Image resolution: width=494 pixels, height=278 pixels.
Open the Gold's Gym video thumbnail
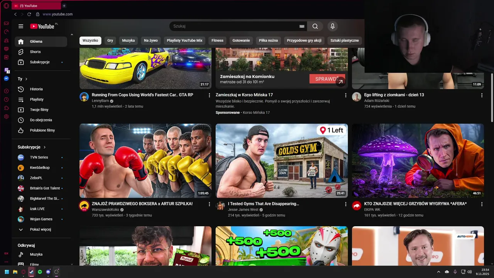coord(282,161)
